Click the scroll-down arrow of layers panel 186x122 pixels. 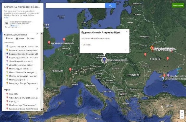(41, 109)
